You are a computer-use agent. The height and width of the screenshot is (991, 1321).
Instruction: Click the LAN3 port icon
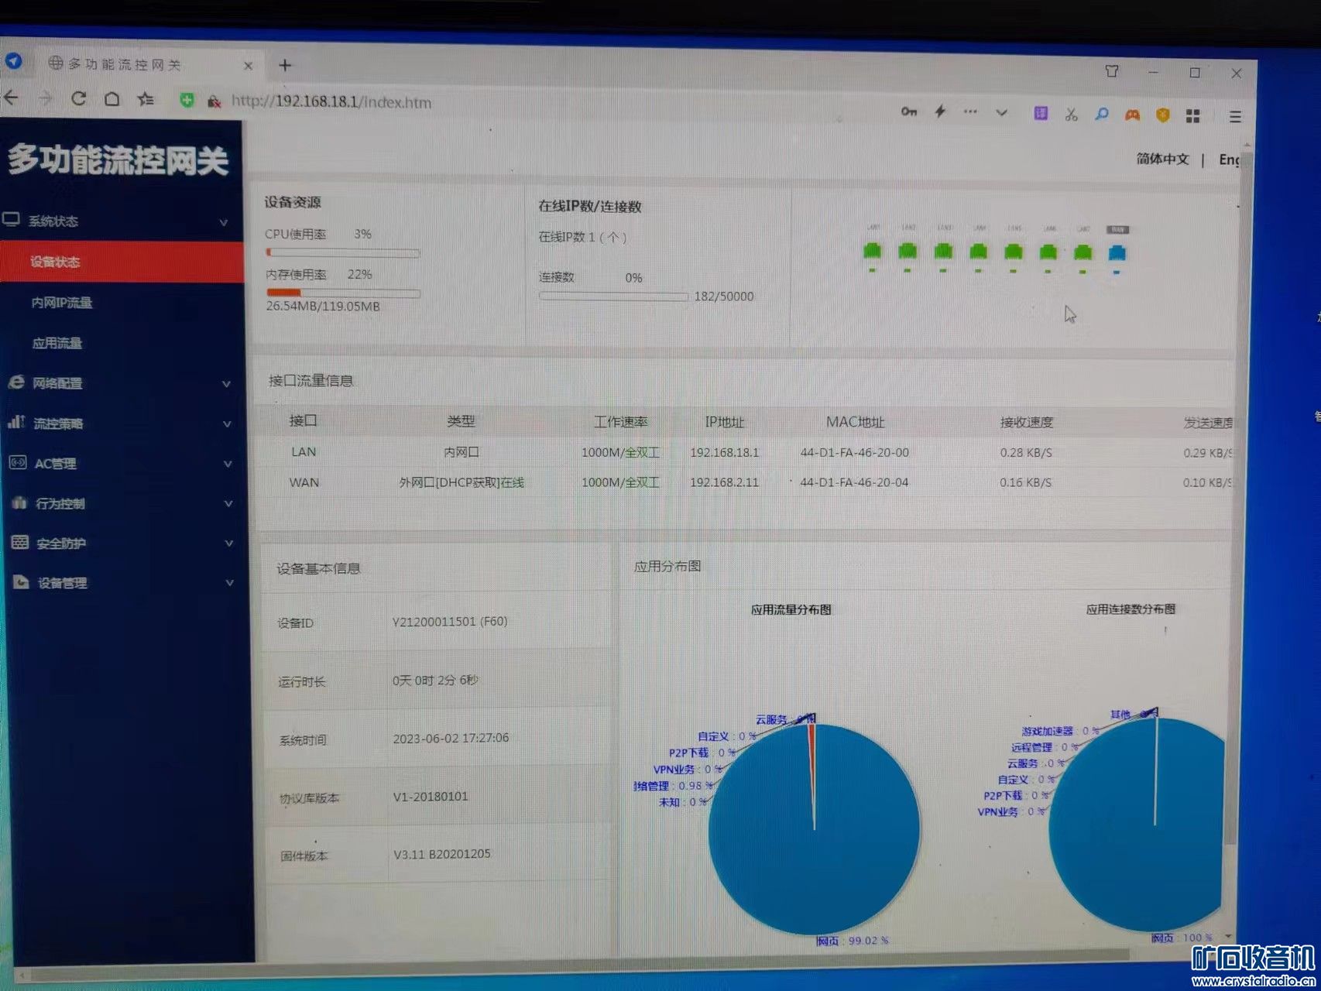coord(943,252)
